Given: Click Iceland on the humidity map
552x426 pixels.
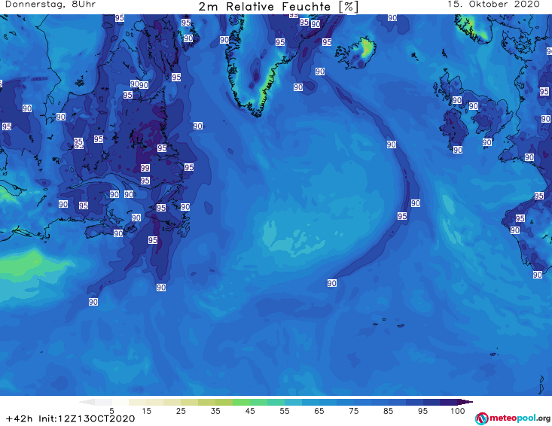Looking at the screenshot, I should 356,53.
